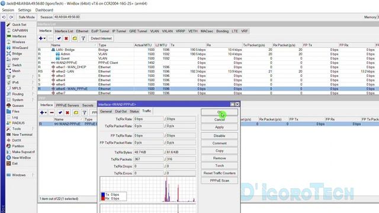Click the filter funnel in Interface List toolbar

click(83, 38)
